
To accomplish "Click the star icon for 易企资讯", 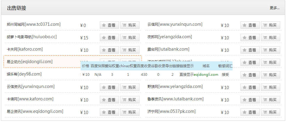I will pos(104,112).
